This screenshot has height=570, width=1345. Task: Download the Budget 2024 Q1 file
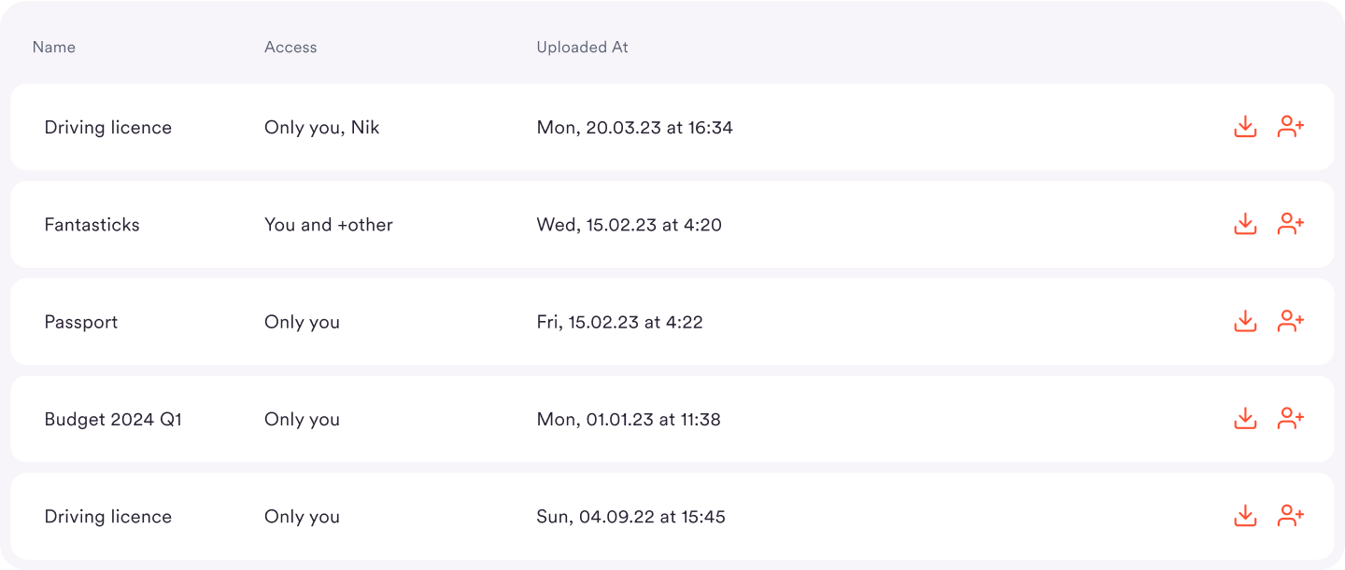coord(1245,419)
